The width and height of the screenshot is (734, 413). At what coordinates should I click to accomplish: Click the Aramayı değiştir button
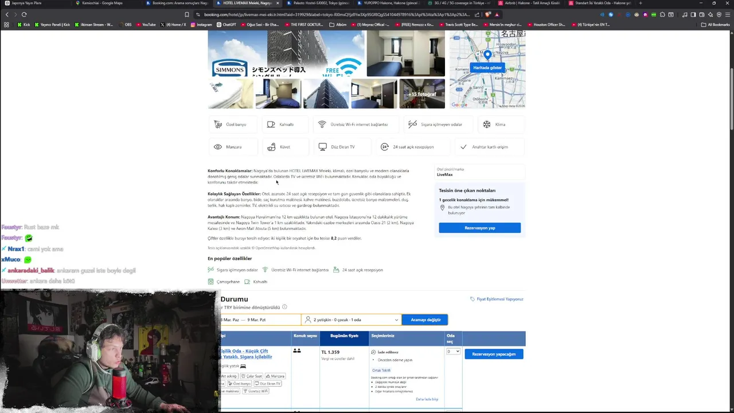425,320
